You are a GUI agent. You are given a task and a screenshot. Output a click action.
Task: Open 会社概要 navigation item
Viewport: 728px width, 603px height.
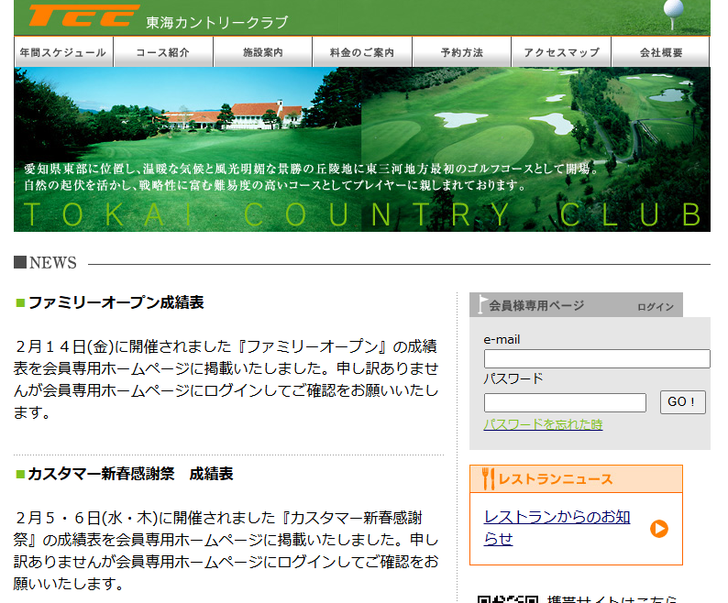tap(661, 52)
